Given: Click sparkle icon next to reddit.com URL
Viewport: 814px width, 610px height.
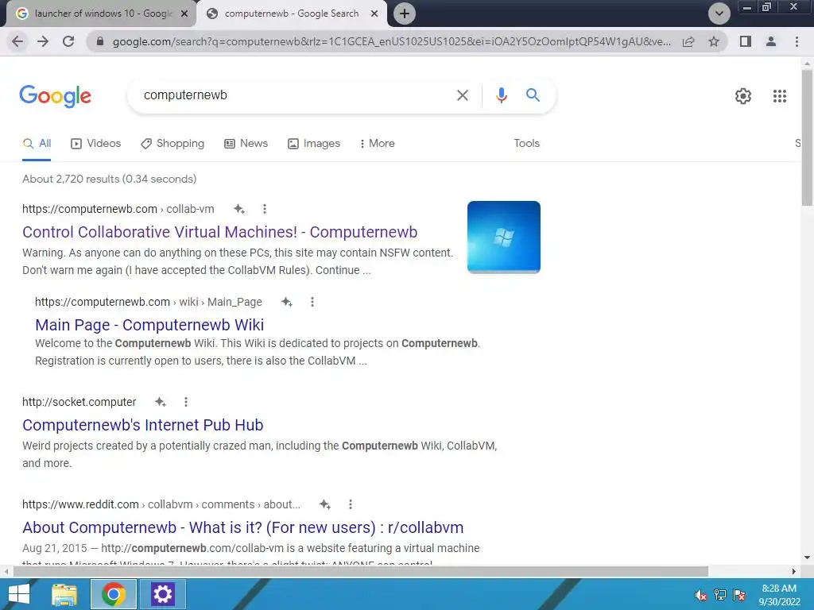Looking at the screenshot, I should [325, 504].
